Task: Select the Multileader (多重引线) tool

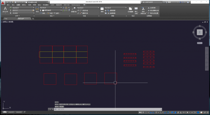Action: click(74, 10)
